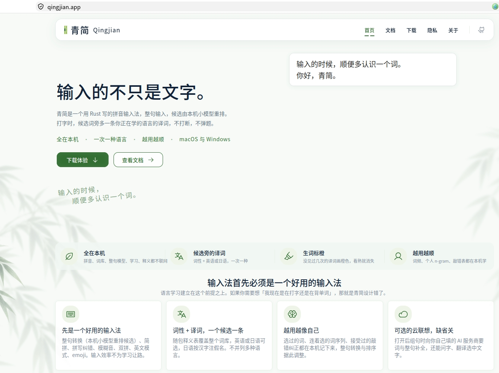Click the brain icon on 越用越像自己 card
The height and width of the screenshot is (373, 499).
tap(292, 314)
